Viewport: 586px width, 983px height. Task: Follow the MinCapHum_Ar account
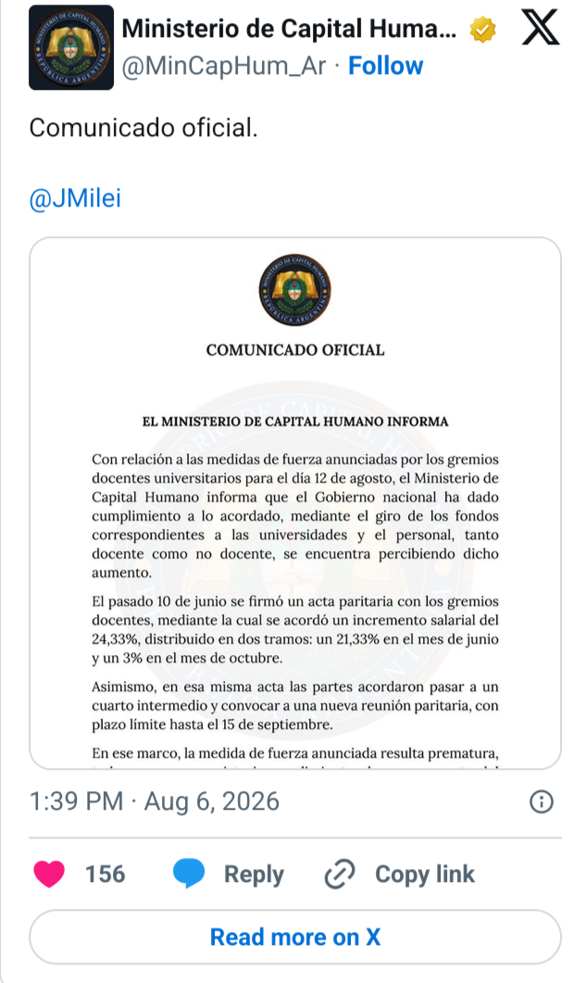click(x=385, y=66)
